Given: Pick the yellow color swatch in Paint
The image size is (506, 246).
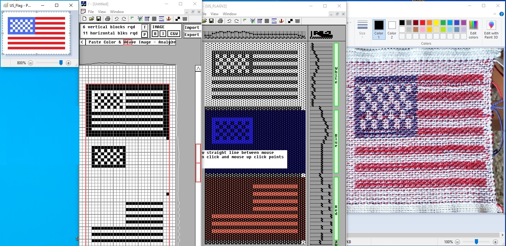Looking at the screenshot, I should pyautogui.click(x=436, y=23).
